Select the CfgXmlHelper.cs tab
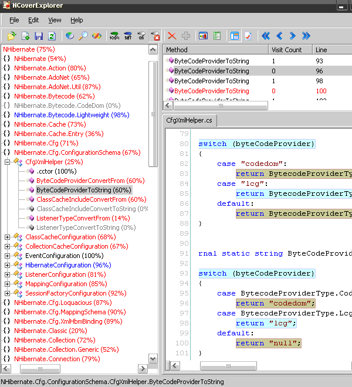 click(189, 120)
